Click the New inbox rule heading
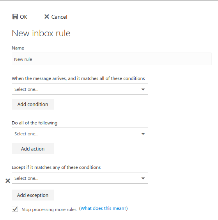Viewport: 218px width, 220px height. pyautogui.click(x=41, y=34)
